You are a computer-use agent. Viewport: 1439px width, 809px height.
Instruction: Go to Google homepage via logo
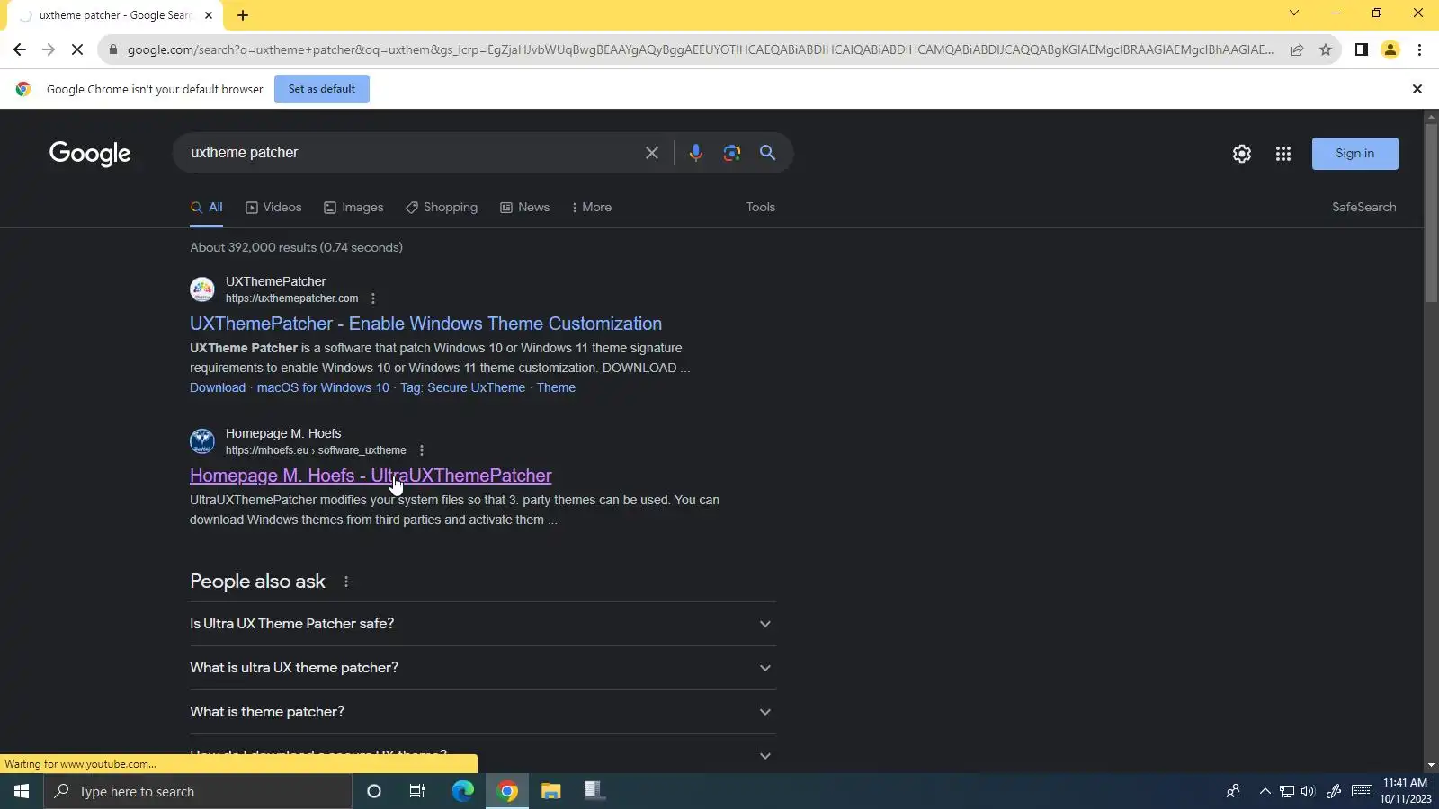point(90,154)
